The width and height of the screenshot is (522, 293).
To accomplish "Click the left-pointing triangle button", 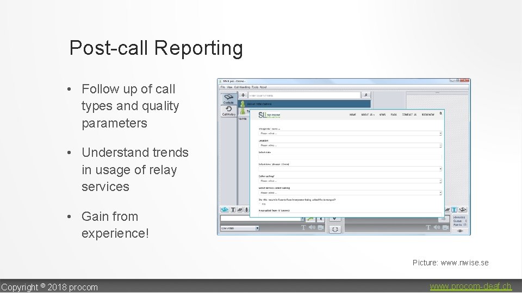I will 320,219.
